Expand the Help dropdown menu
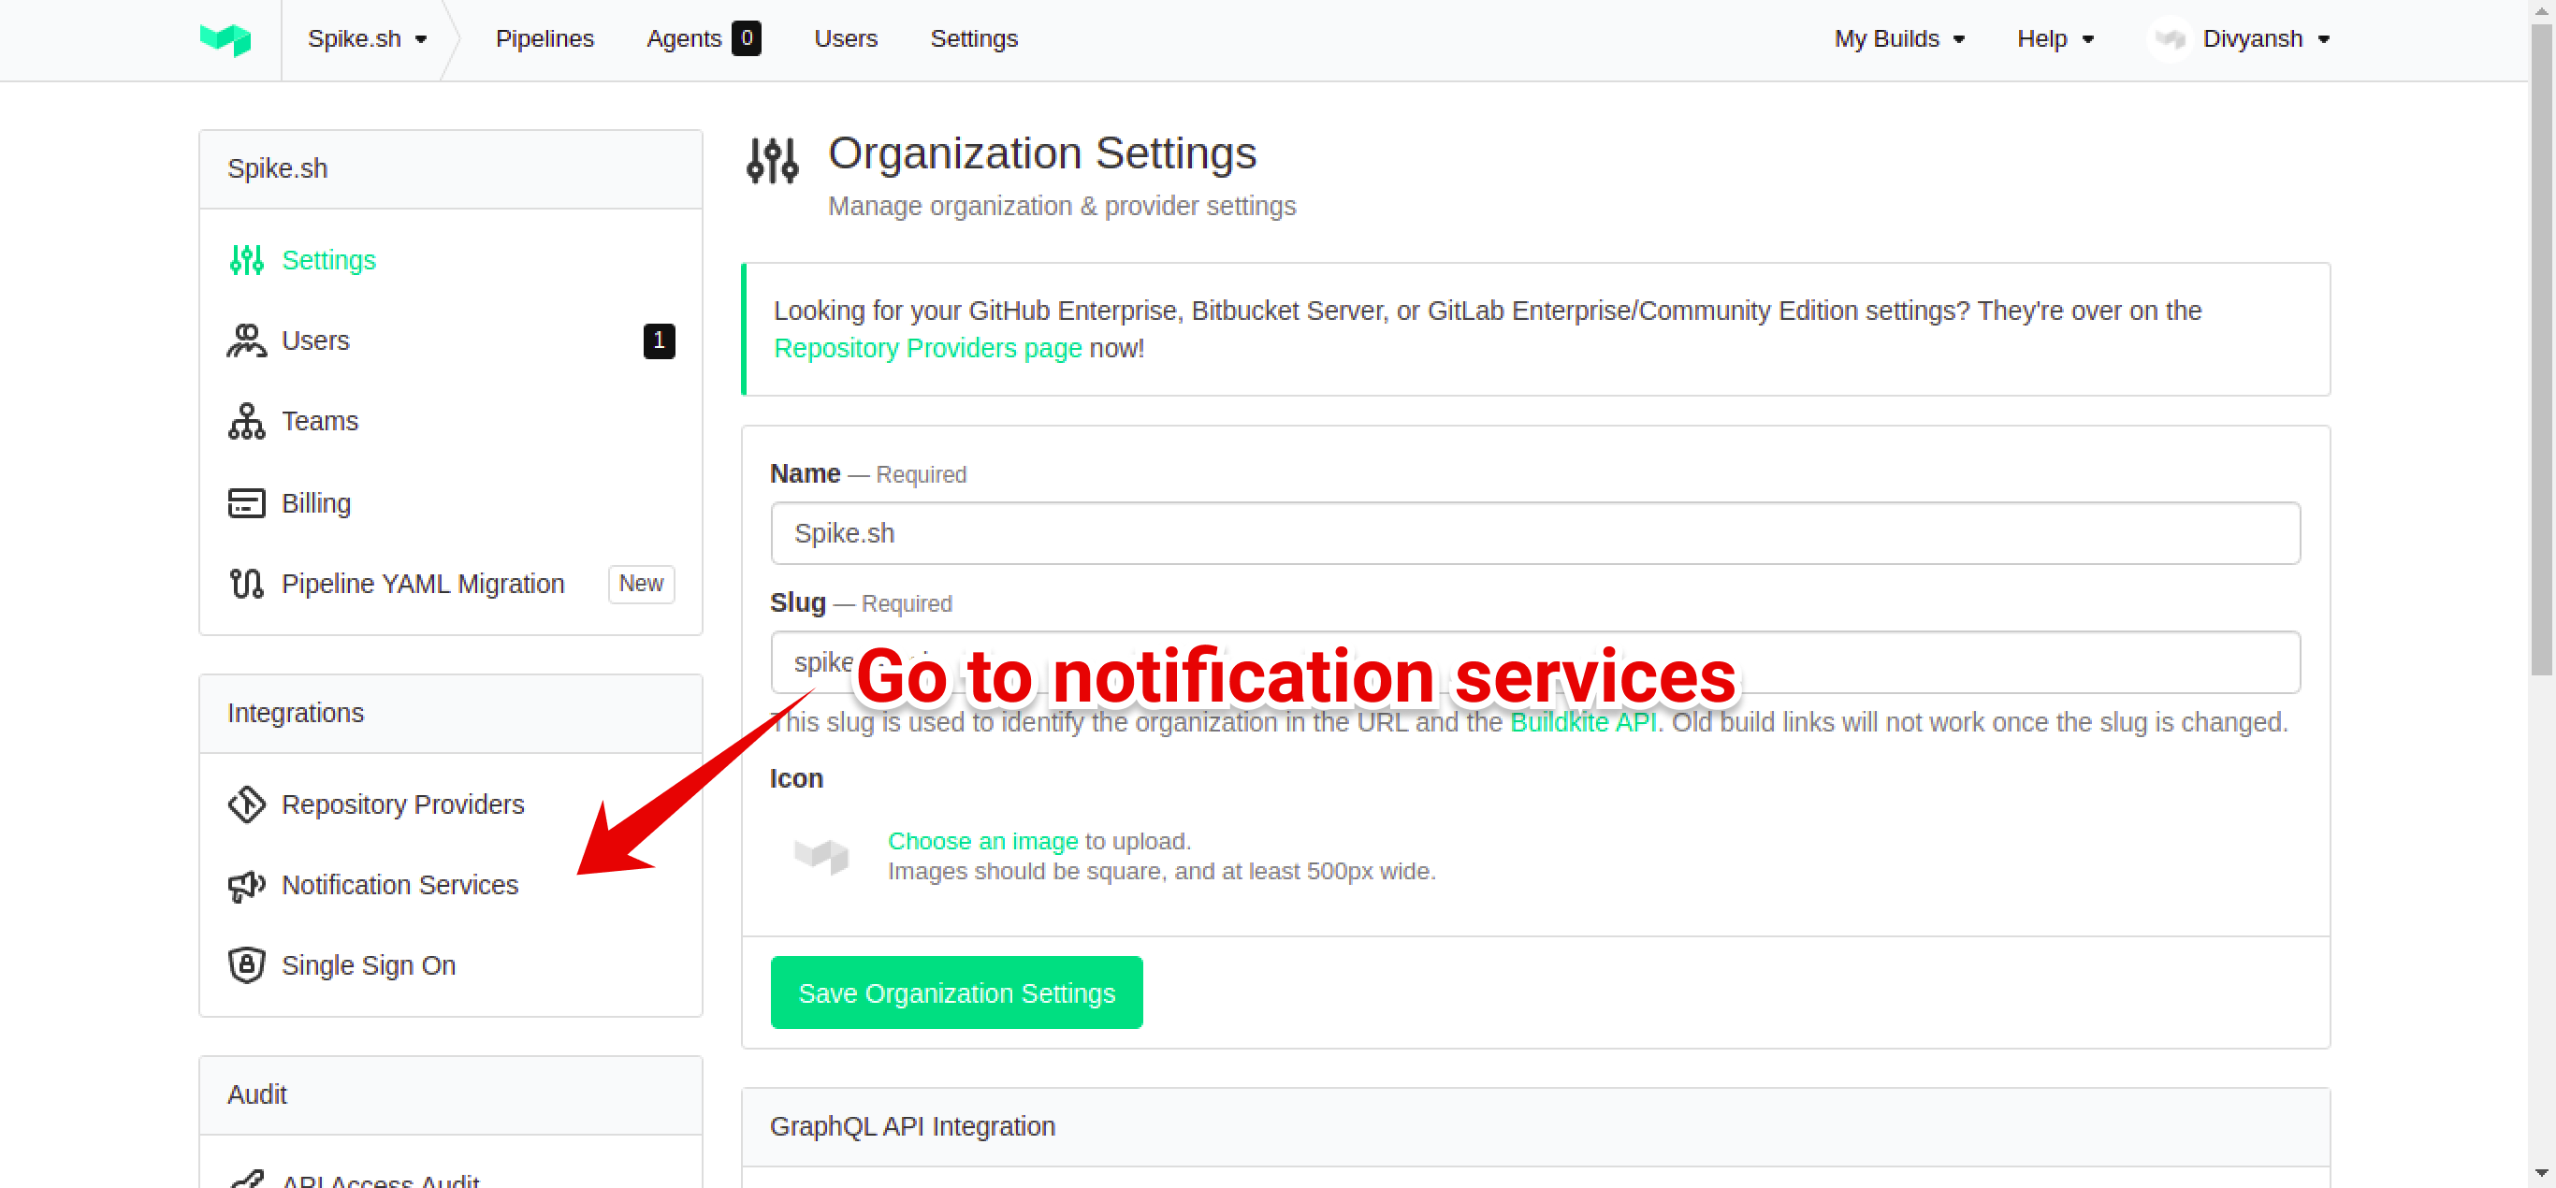The width and height of the screenshot is (2556, 1188). tap(2055, 38)
